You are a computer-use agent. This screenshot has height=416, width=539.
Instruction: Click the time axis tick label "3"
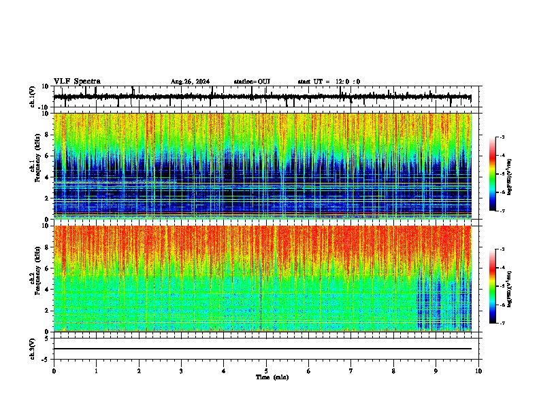tap(181, 371)
